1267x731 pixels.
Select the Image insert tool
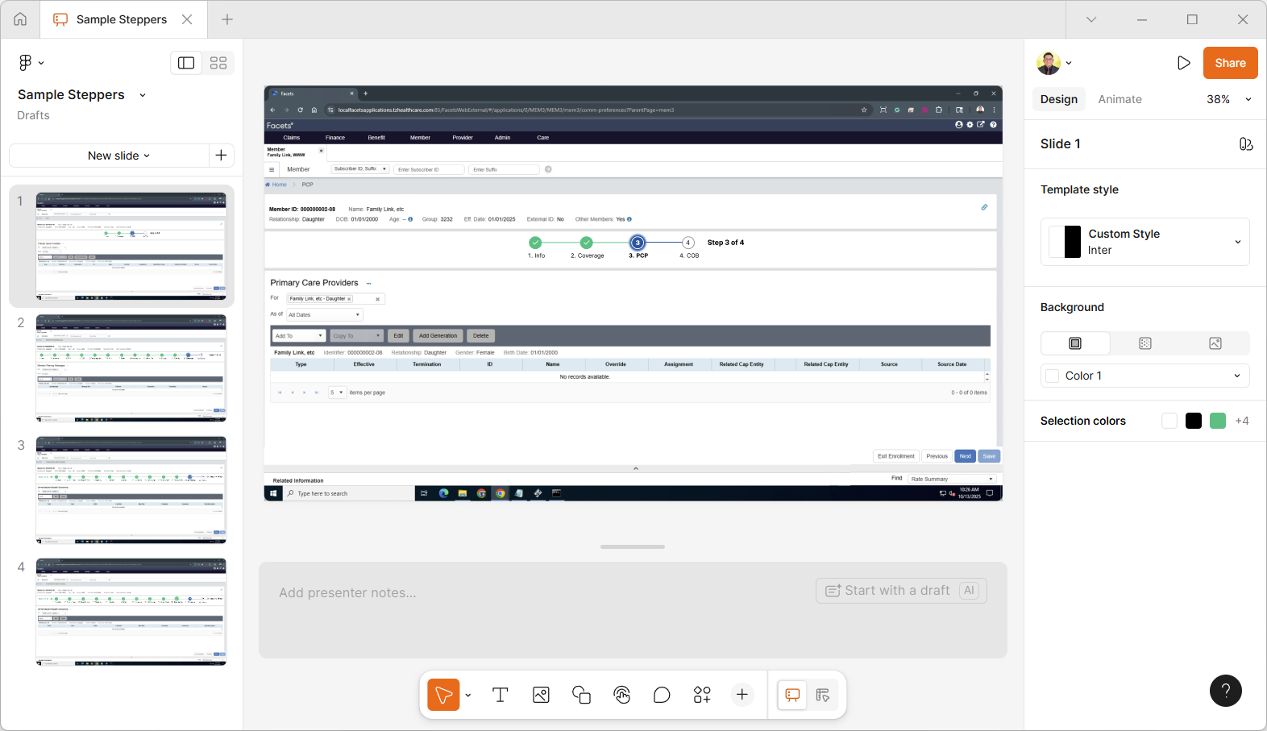tap(541, 695)
